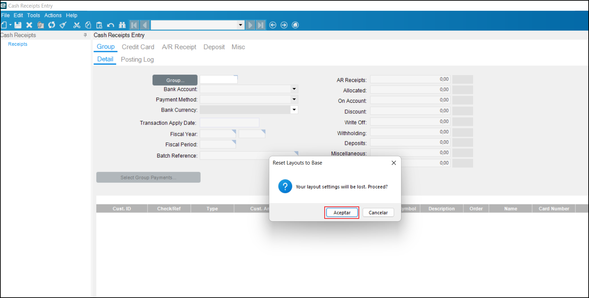
Task: Clear the form with the broom icon
Action: coord(63,25)
